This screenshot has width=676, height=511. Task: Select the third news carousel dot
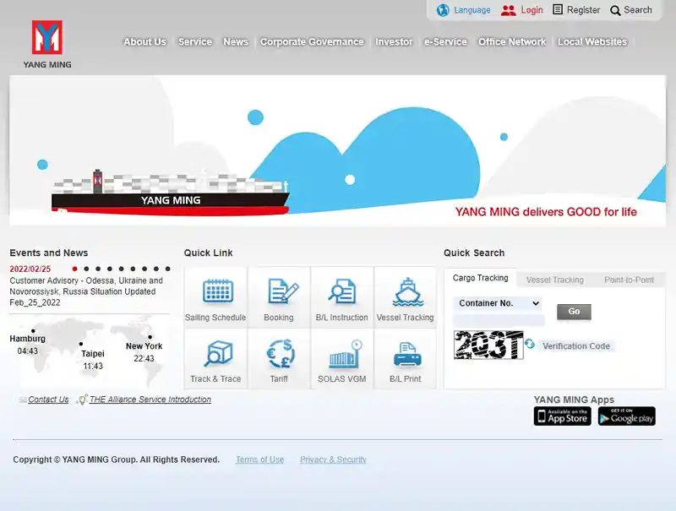click(x=98, y=269)
